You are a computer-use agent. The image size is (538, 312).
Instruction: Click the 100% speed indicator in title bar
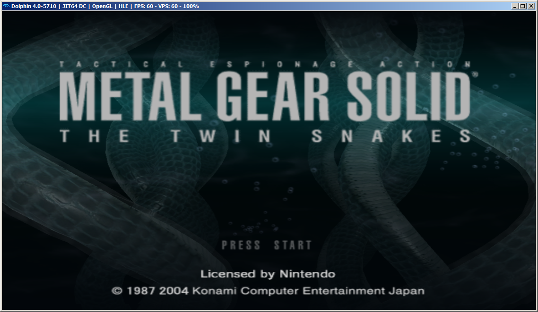[191, 6]
